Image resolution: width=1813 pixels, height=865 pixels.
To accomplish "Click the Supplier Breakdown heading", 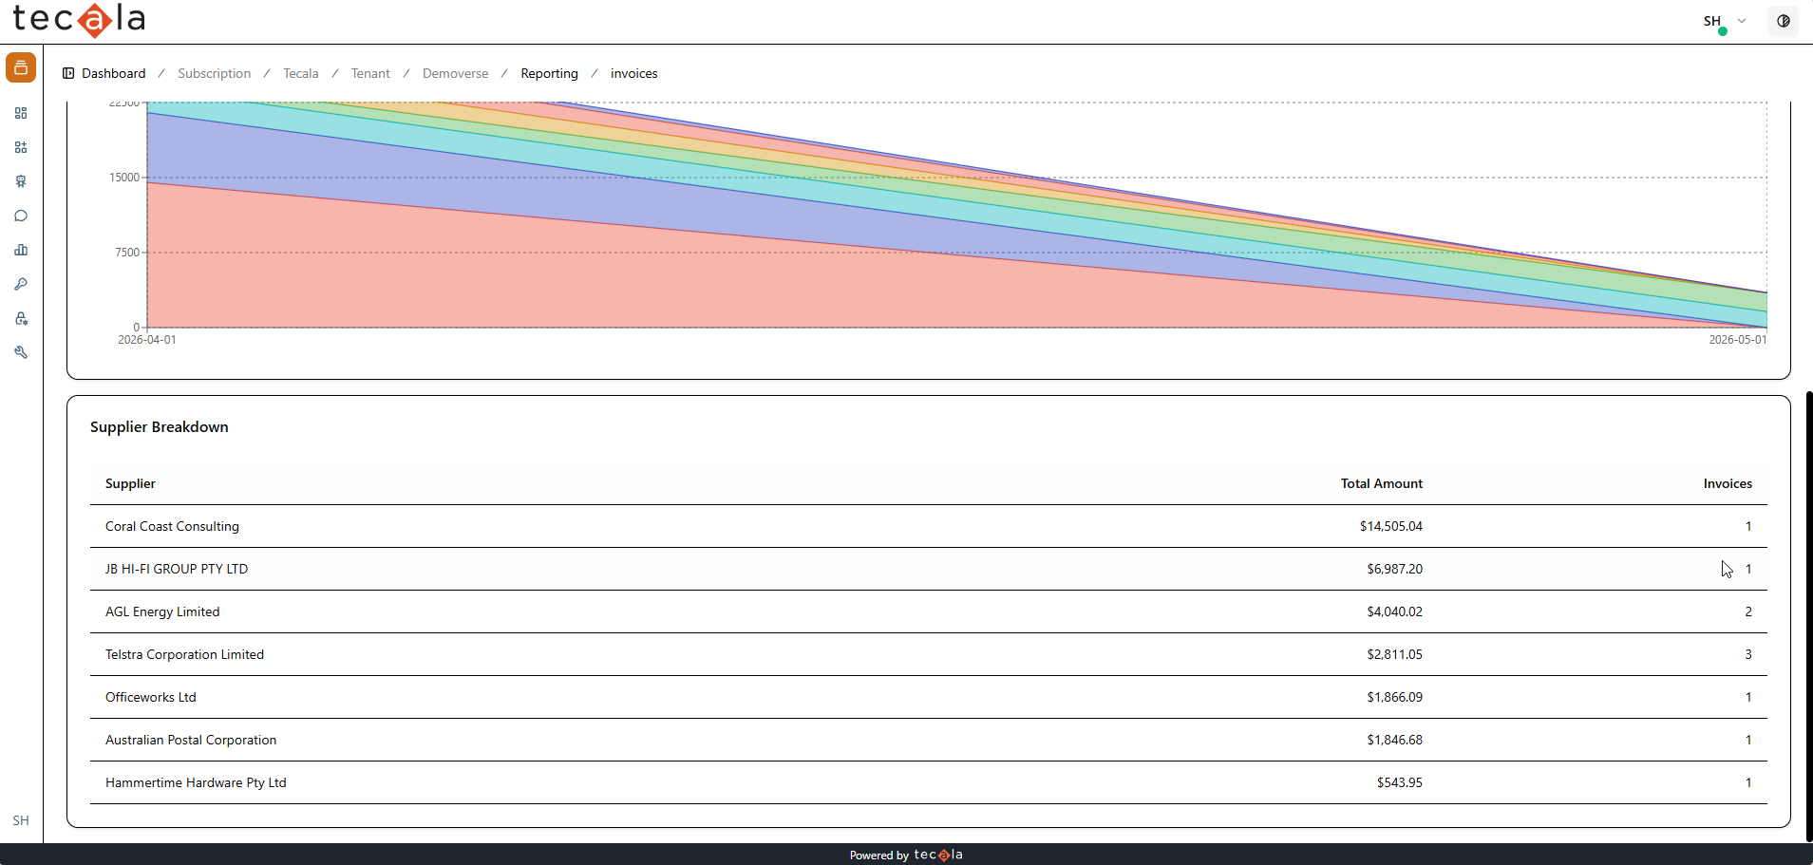I will point(160,427).
